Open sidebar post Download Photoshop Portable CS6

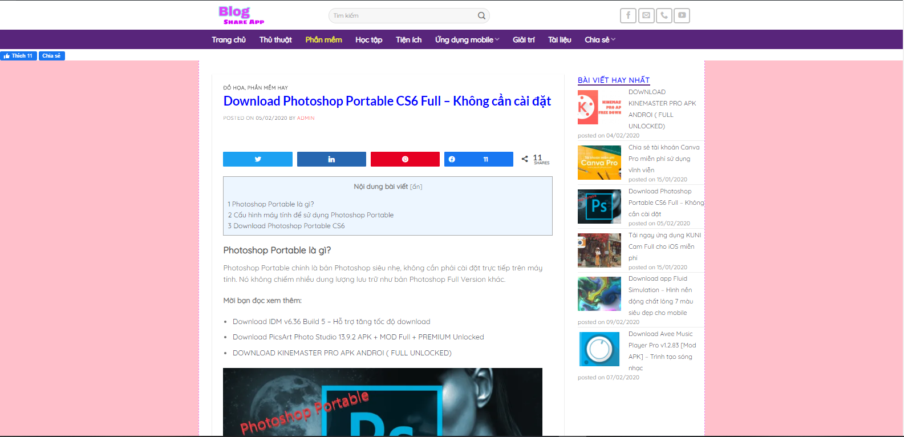(x=666, y=203)
